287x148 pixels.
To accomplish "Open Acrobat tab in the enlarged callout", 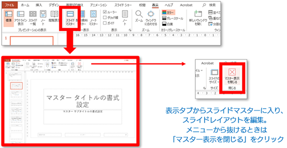I will click(x=207, y=63).
